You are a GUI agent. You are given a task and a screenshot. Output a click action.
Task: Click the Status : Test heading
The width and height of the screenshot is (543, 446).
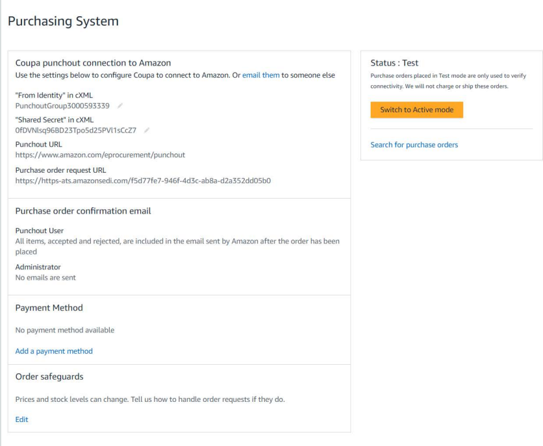[394, 63]
